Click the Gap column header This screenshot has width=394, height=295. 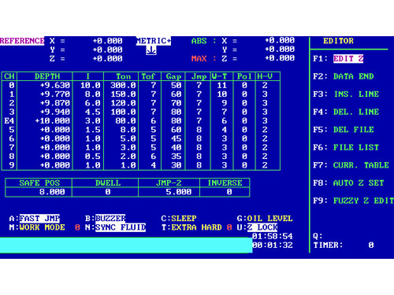[173, 76]
